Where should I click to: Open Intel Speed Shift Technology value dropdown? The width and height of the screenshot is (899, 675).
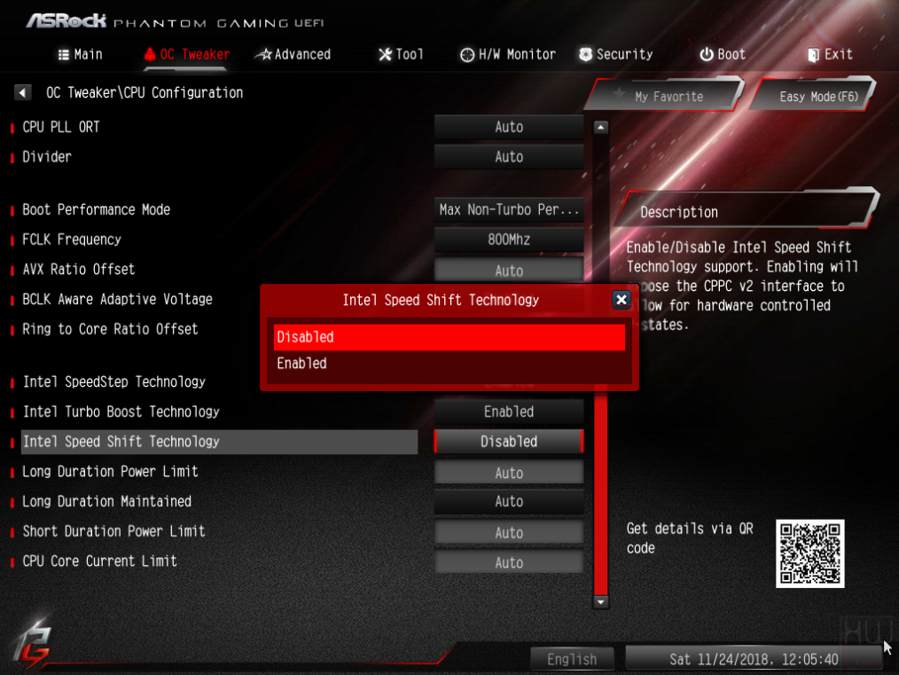509,442
